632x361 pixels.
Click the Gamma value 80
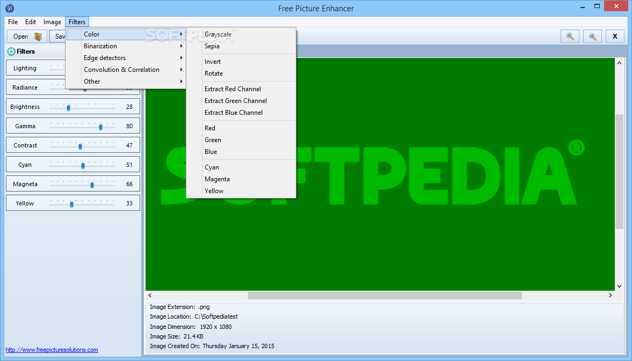pyautogui.click(x=129, y=126)
